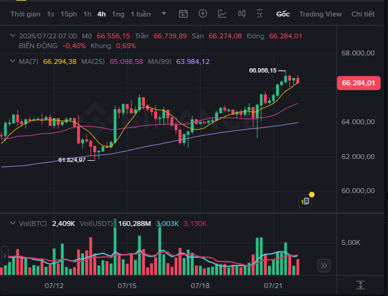Click the Vol(BTC) value 2,409K
This screenshot has height=296, width=388.
point(63,224)
